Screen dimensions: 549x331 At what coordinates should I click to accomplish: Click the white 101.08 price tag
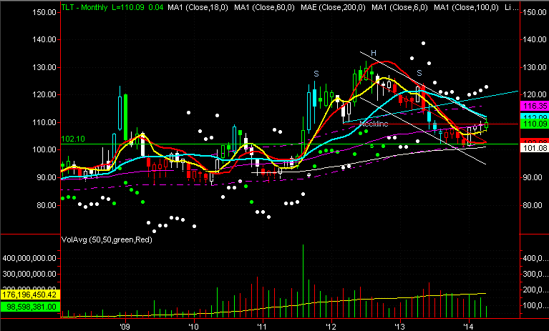[x=535, y=148]
